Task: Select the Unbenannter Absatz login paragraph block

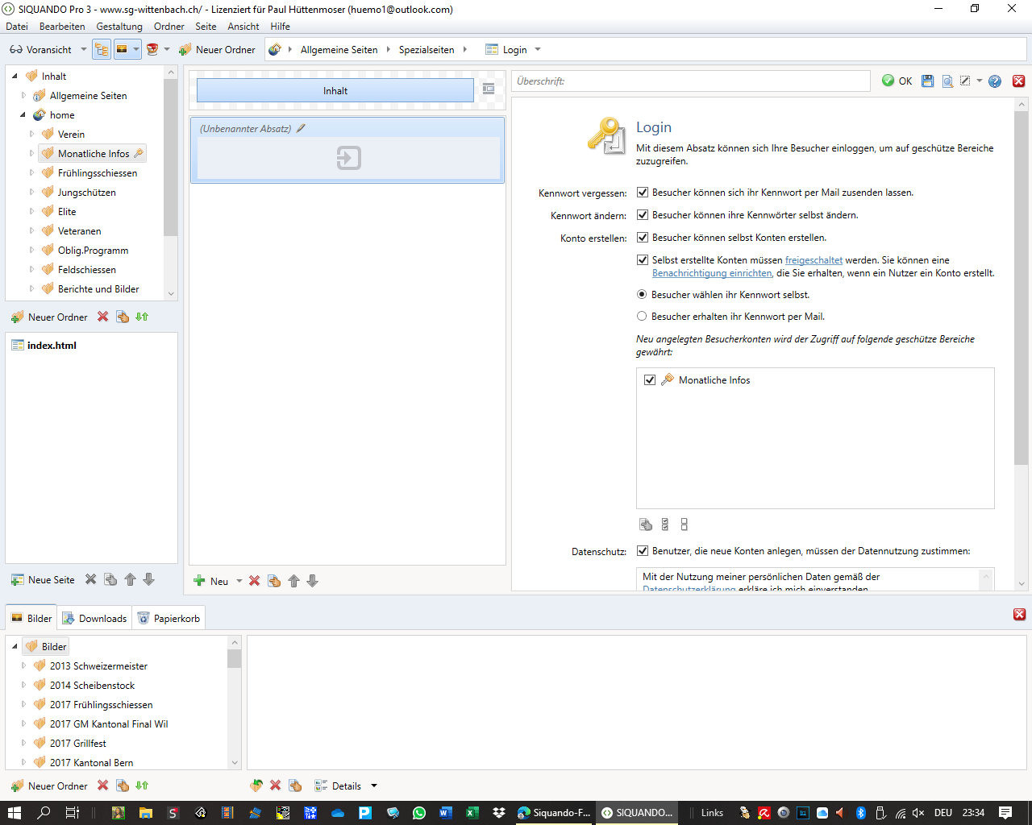Action: [347, 150]
